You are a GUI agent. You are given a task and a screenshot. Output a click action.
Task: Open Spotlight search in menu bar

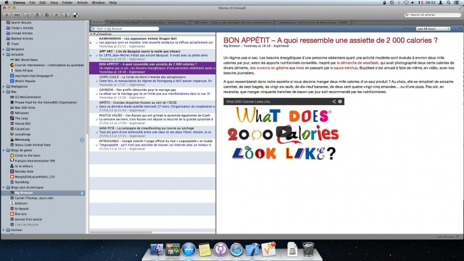pos(449,3)
